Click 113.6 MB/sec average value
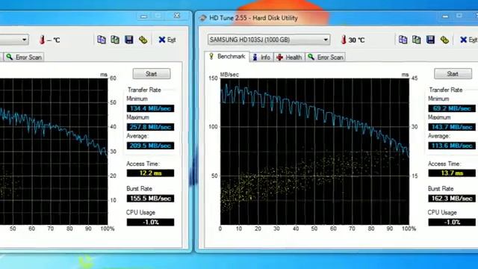The image size is (478, 269). [452, 146]
